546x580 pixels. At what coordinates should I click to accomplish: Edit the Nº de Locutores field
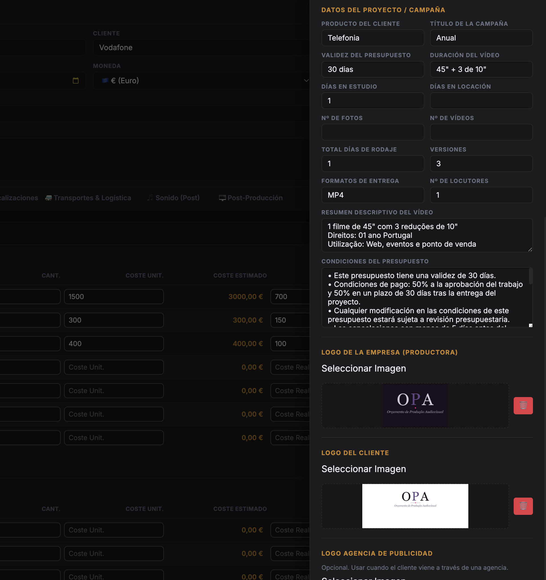(x=481, y=195)
